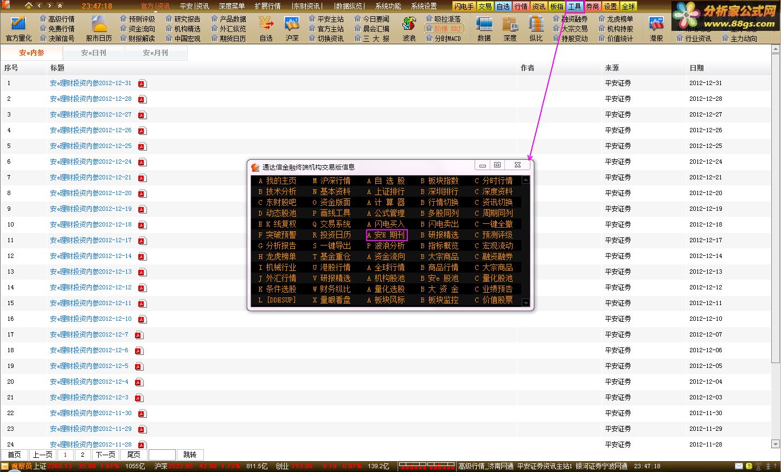Viewport: 781px width, 472px height.
Task: Open PDF icon for 安e理财投资内参2012-12-24
Action: point(142,162)
